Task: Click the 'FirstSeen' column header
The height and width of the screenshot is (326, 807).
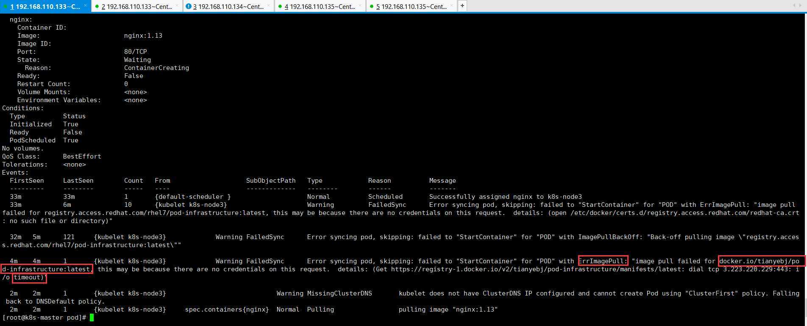Action: point(27,181)
